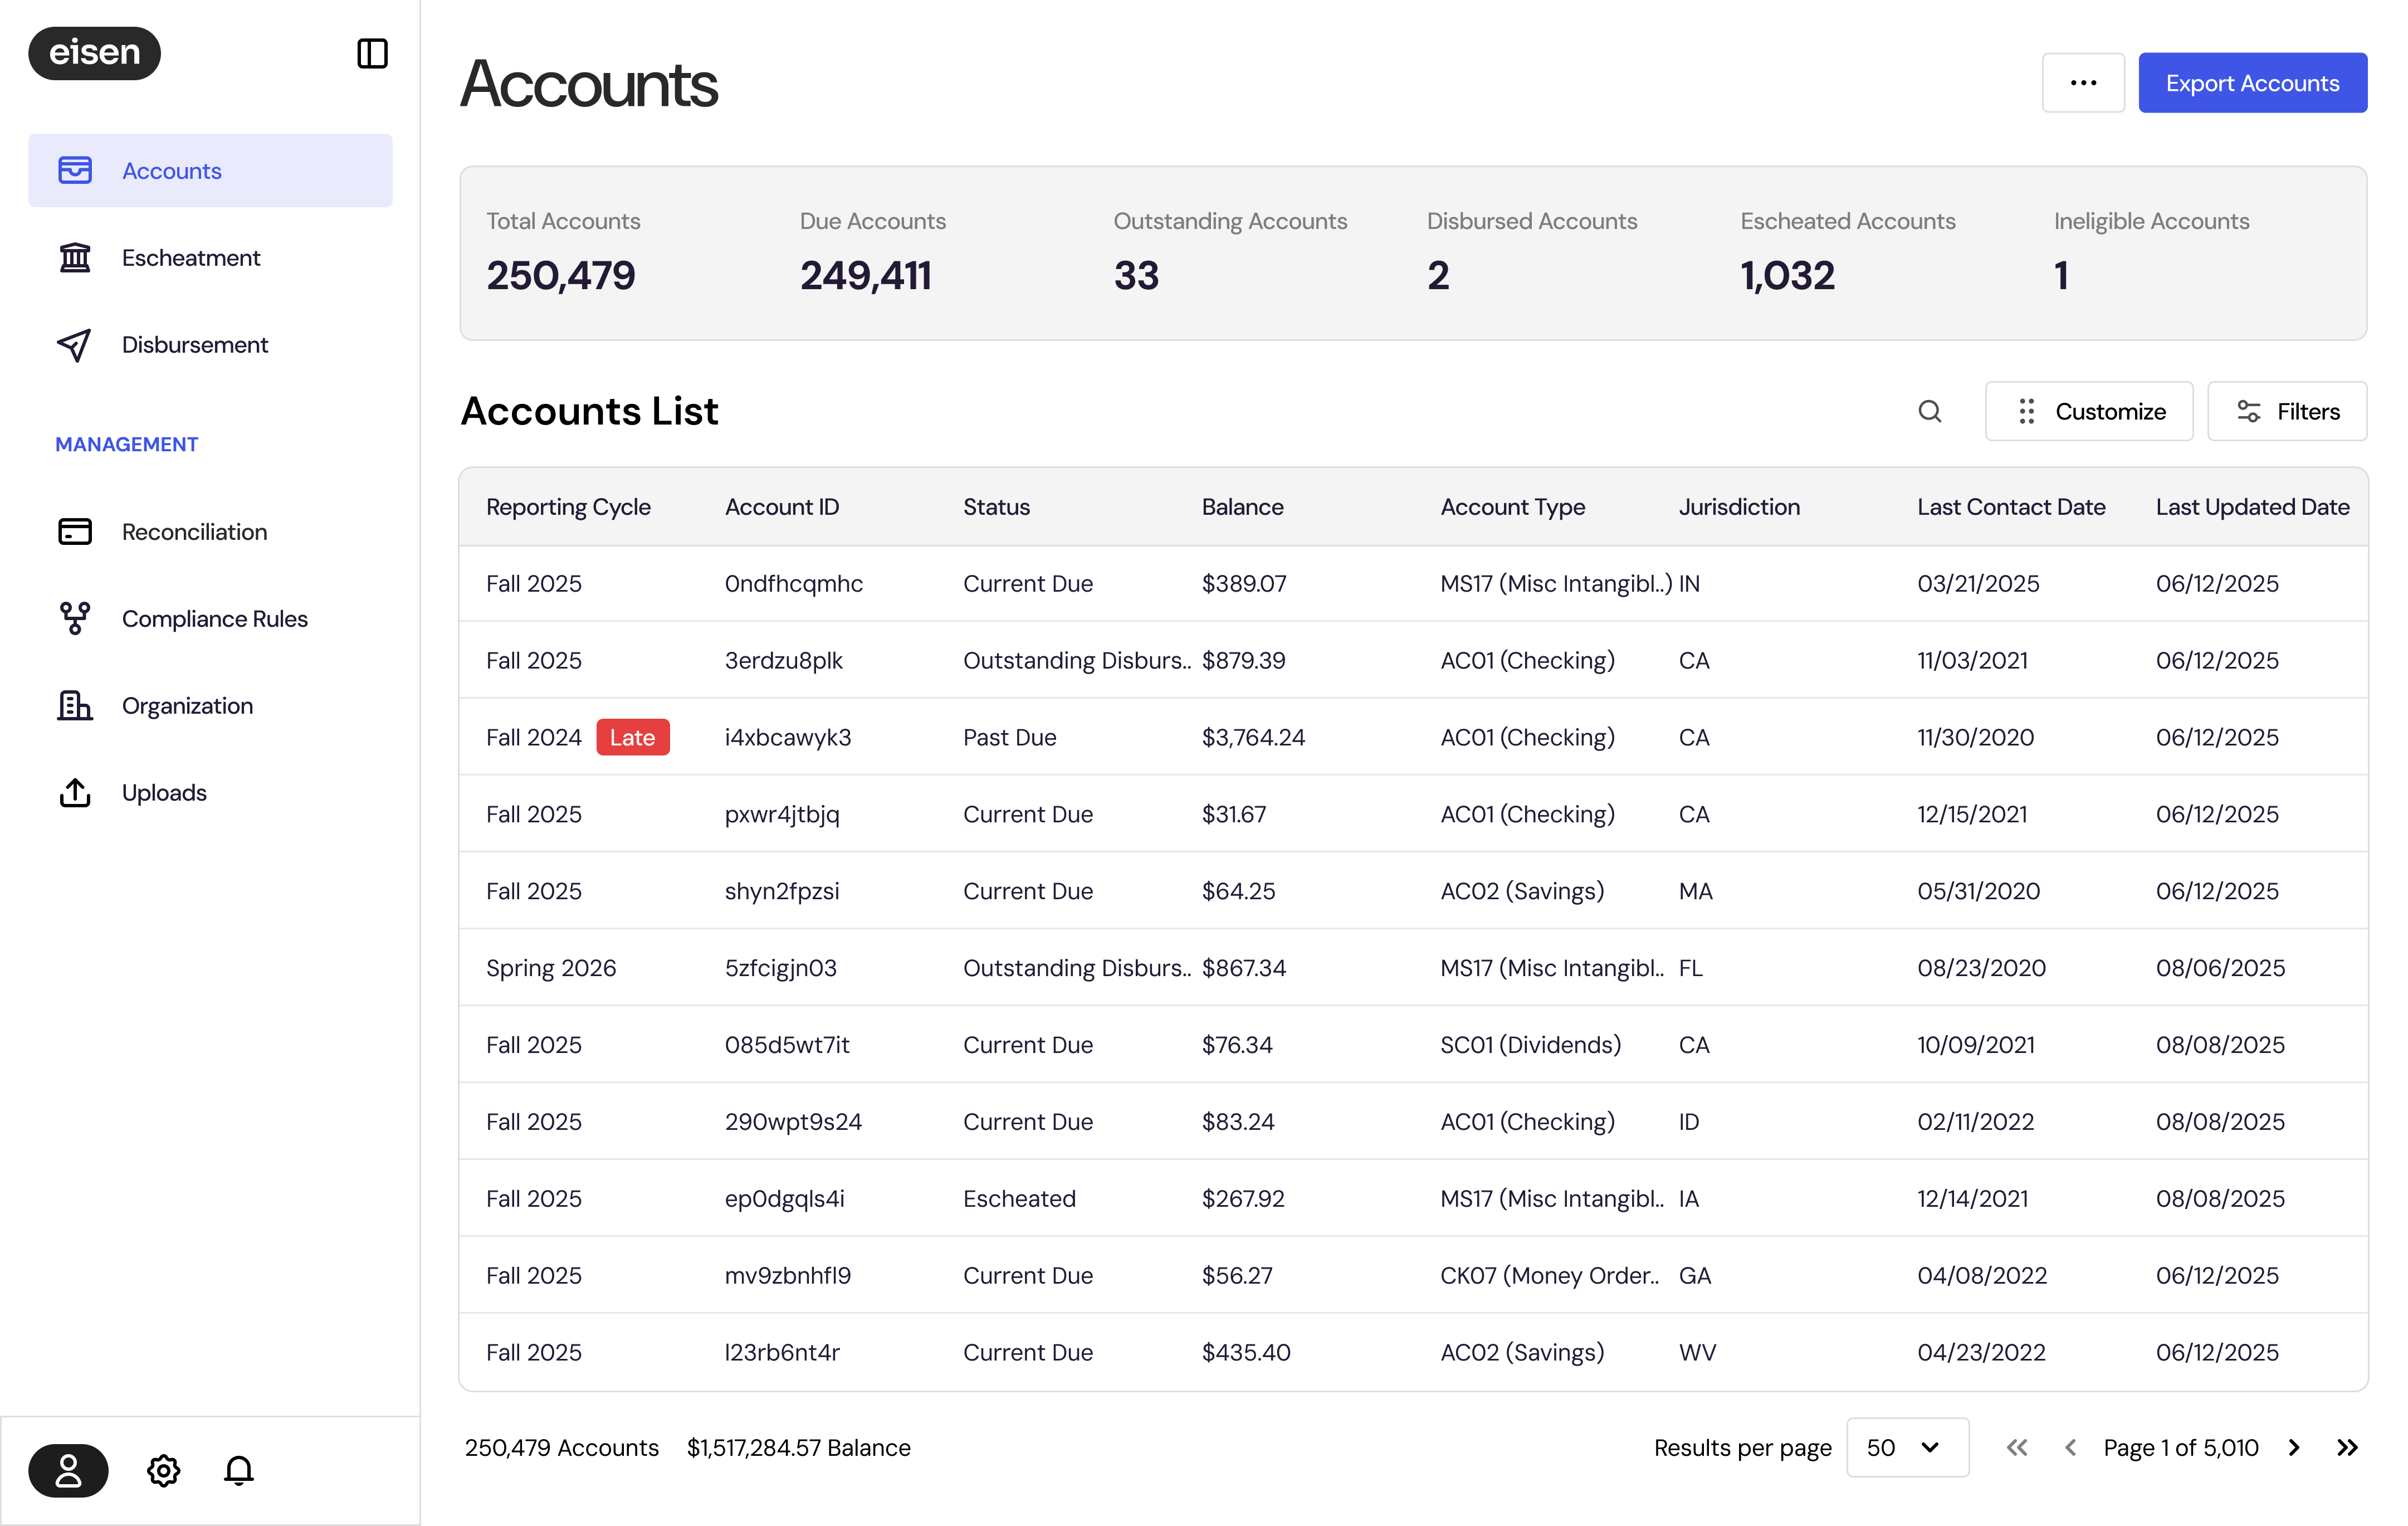Open Compliance Rules in the sidebar
Viewport: 2408px width, 1526px height.
[x=214, y=619]
